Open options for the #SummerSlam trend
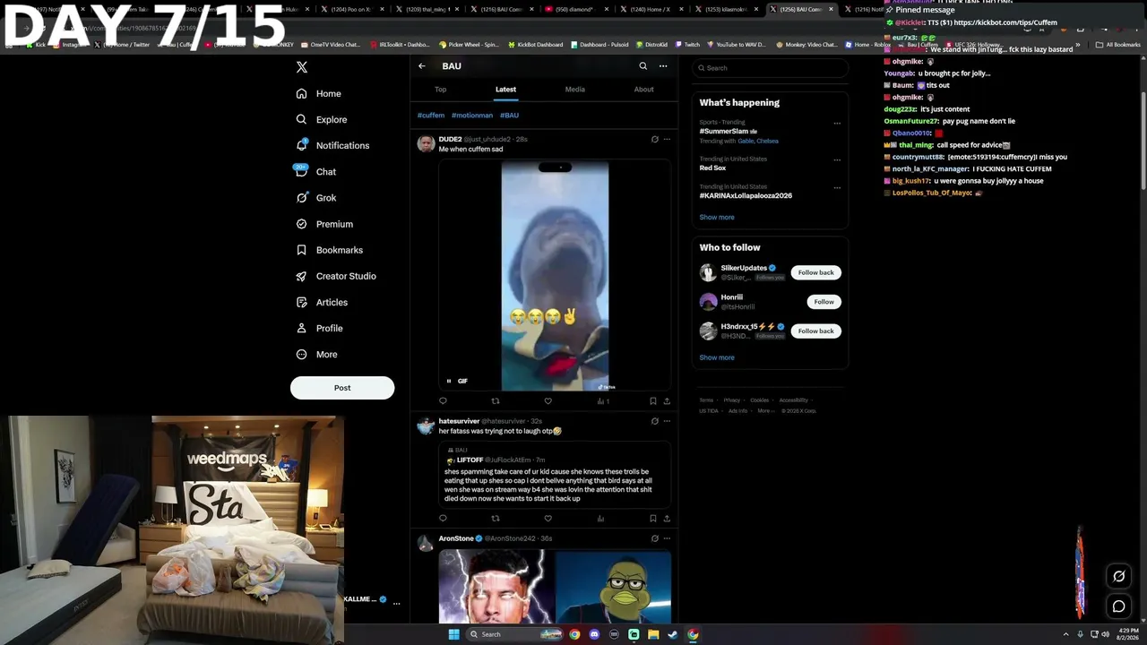Viewport: 1147px width, 645px height. pos(837,124)
